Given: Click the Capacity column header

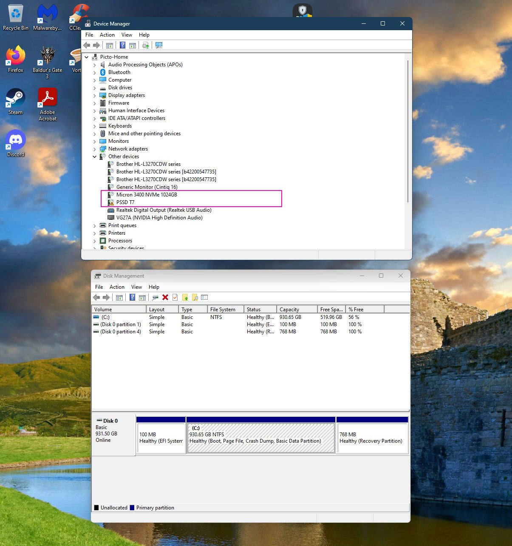Looking at the screenshot, I should coord(289,310).
